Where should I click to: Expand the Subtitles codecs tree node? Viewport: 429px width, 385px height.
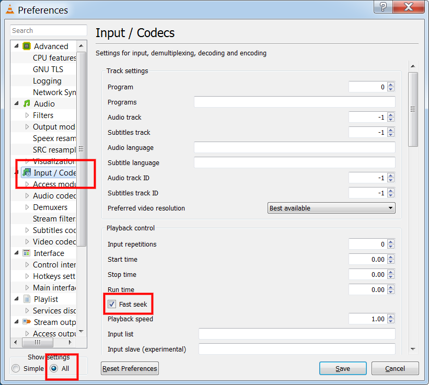27,230
